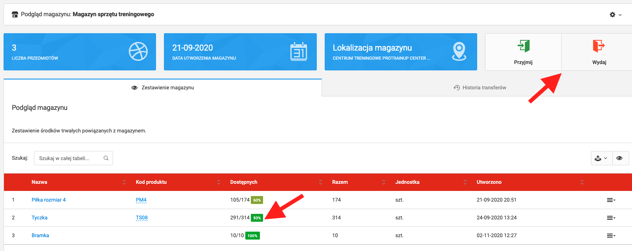632x251 pixels.
Task: Click the basketball icon on items card
Action: point(138,51)
